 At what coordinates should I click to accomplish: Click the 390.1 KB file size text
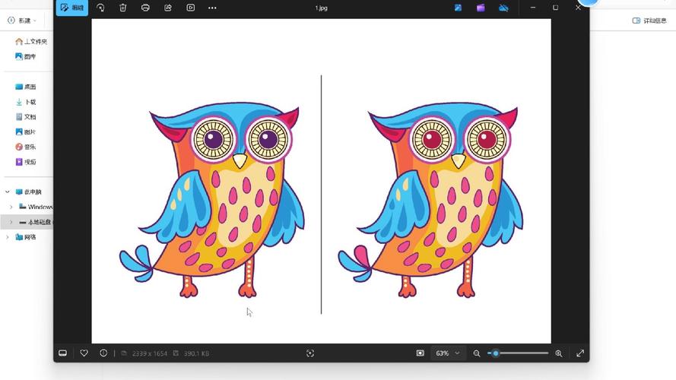coord(196,353)
